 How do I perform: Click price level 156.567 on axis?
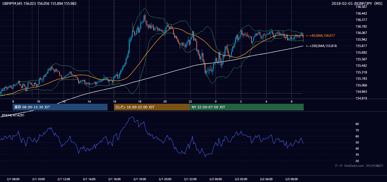(x=361, y=7)
